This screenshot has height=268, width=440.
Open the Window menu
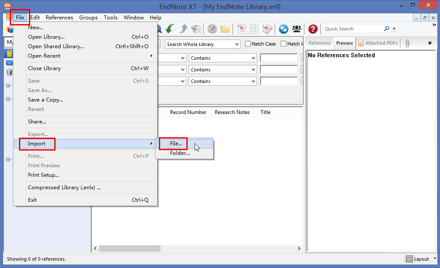[x=133, y=17]
